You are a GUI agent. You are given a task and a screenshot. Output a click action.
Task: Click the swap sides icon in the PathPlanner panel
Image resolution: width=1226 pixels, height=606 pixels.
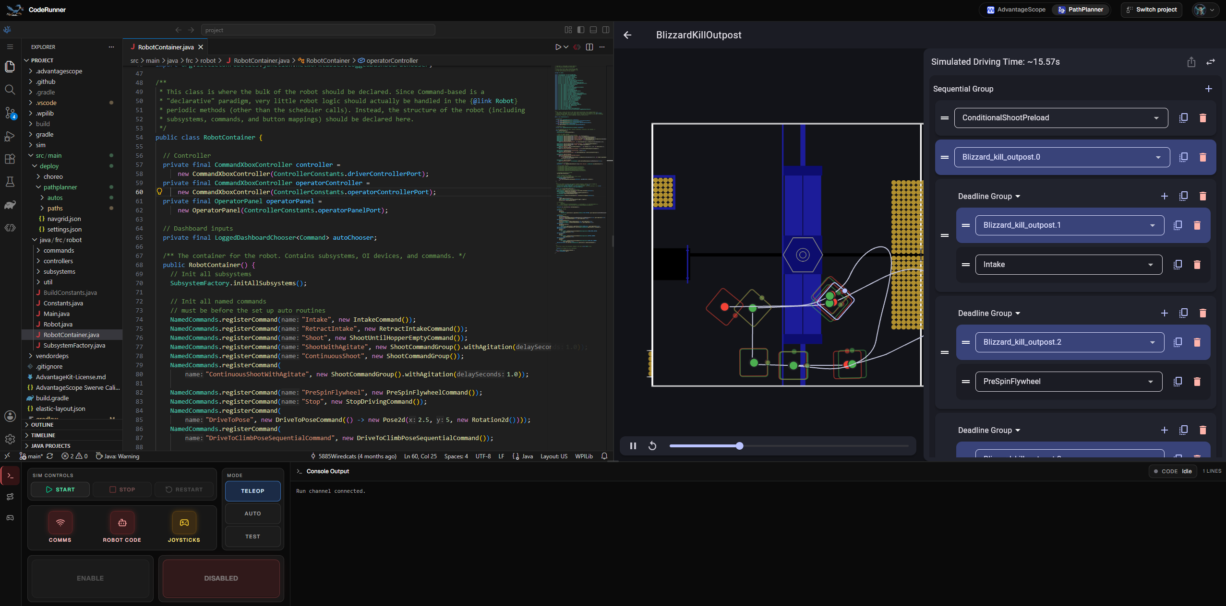[1211, 62]
